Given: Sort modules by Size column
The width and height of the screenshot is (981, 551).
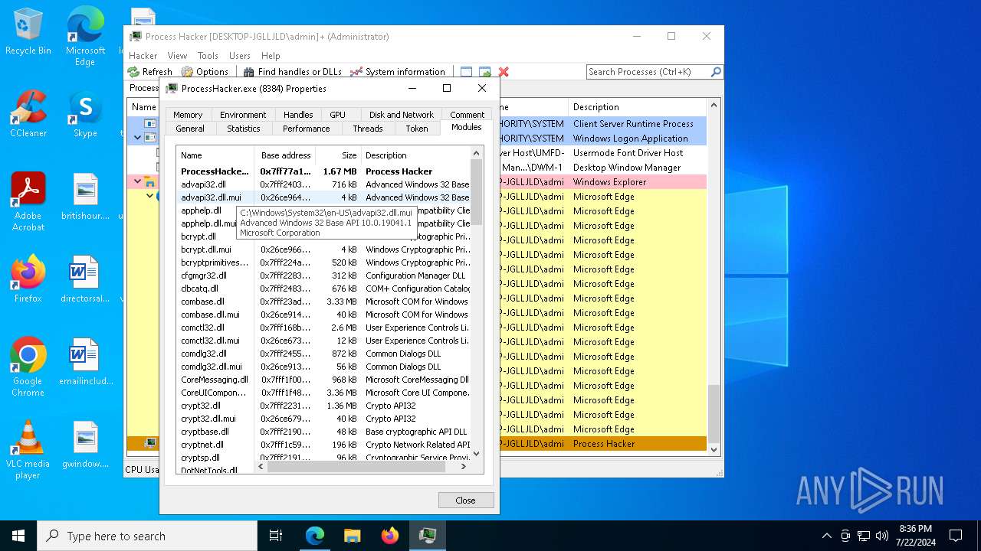Looking at the screenshot, I should (x=338, y=155).
